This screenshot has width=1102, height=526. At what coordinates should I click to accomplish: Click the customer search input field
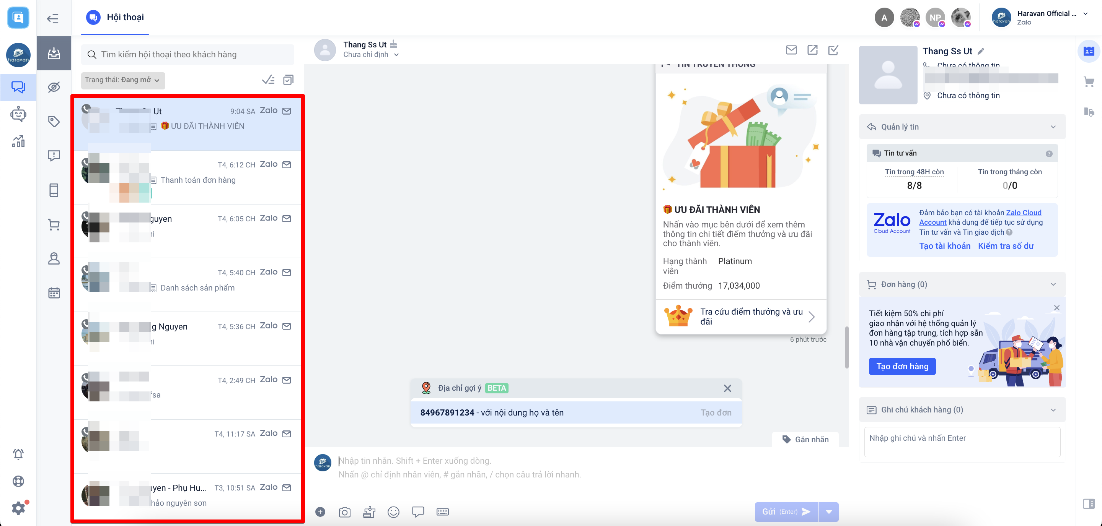coord(188,54)
